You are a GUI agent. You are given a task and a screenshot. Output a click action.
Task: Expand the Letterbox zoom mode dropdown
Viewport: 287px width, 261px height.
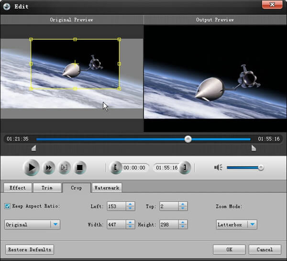point(252,224)
